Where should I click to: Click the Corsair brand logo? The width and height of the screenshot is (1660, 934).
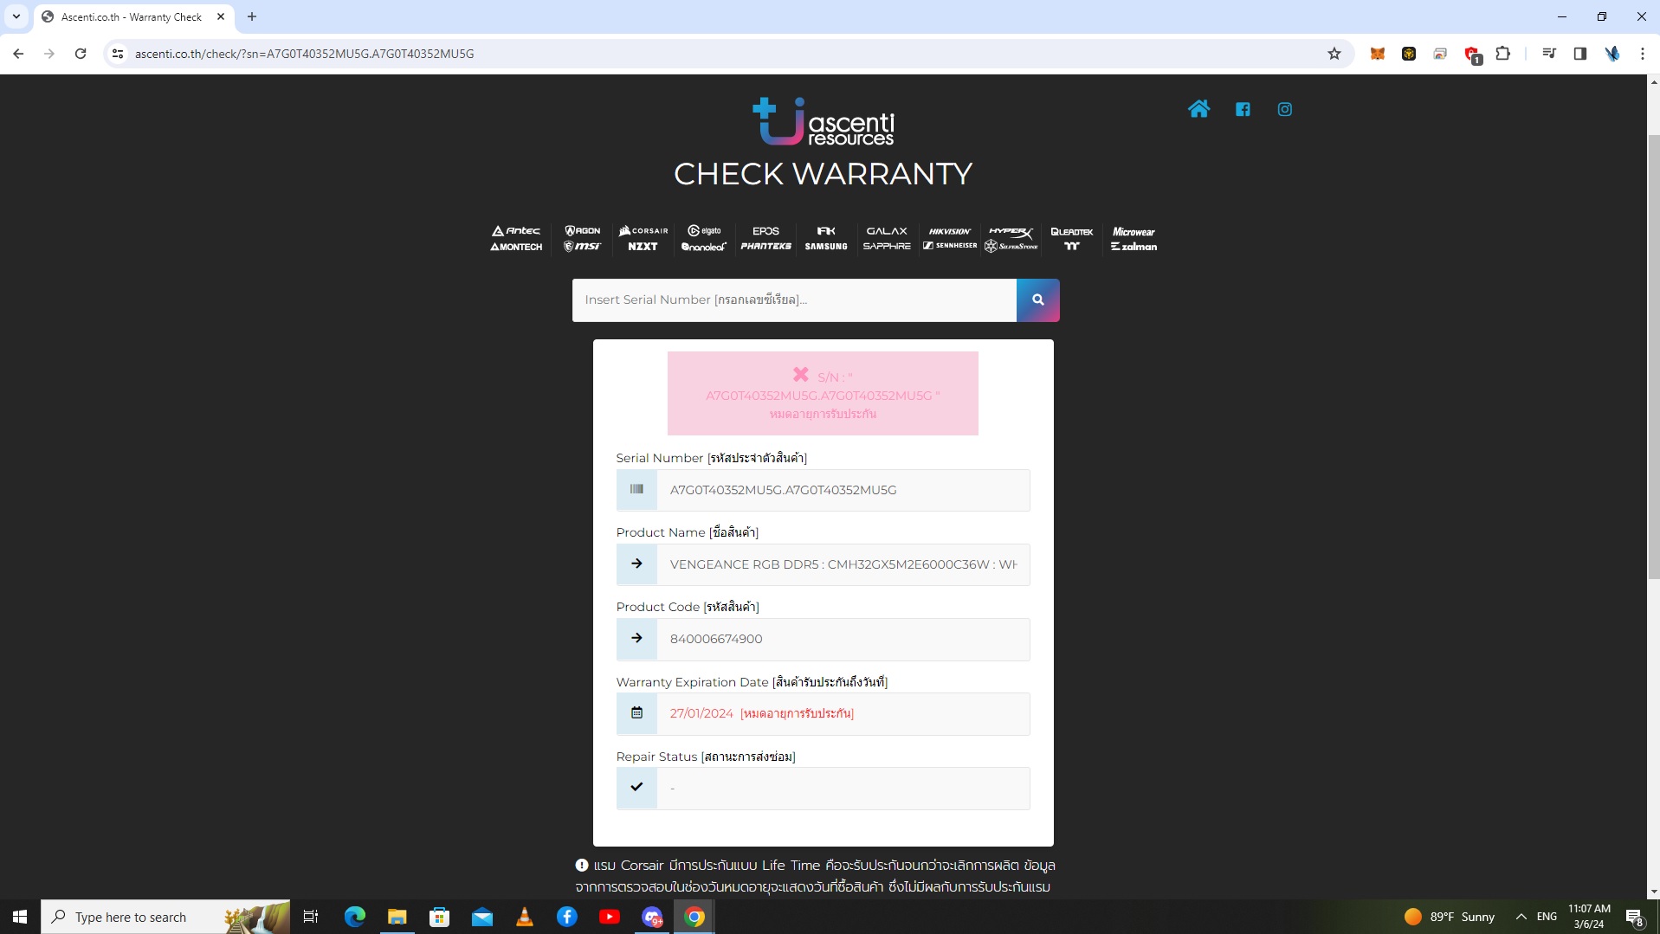(643, 231)
